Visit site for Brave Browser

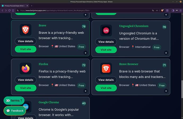pos(106,88)
